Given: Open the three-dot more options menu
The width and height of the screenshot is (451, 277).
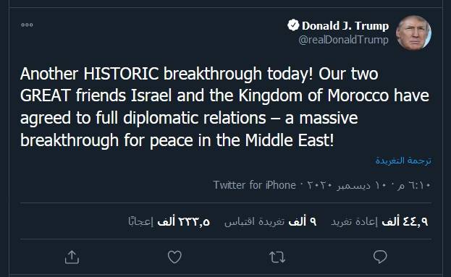Looking at the screenshot, I should click(x=27, y=25).
